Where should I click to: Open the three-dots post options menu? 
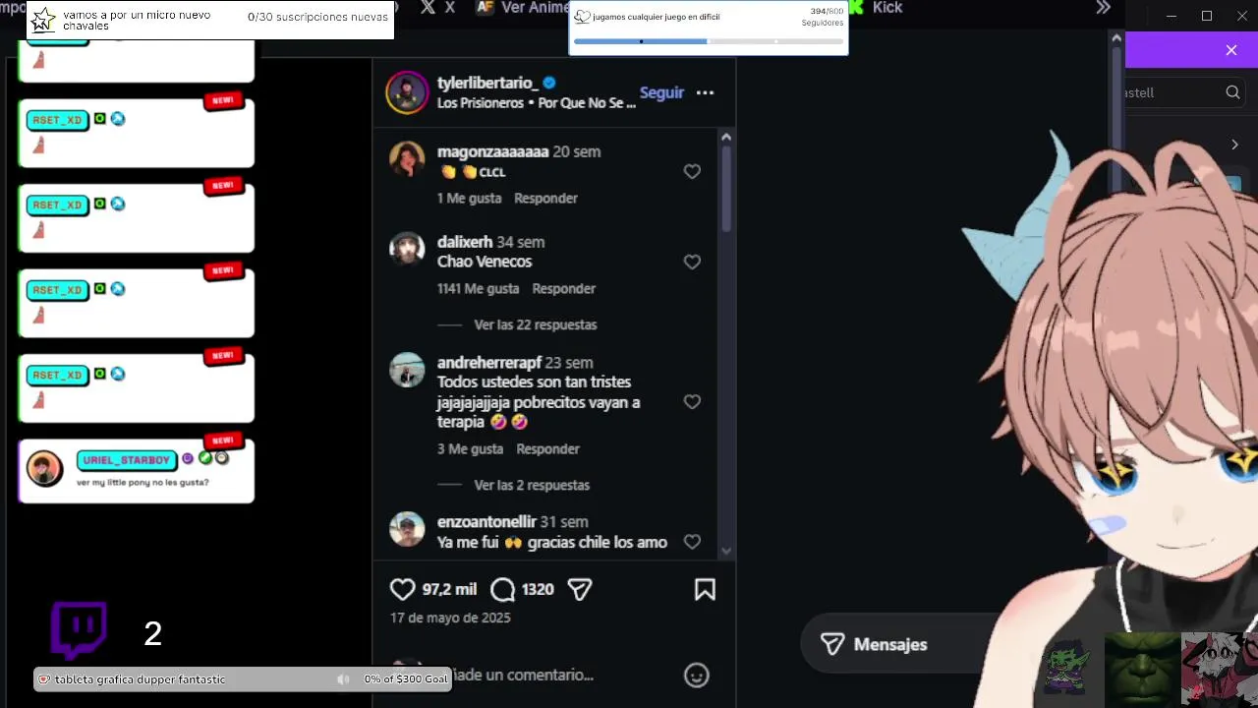705,93
